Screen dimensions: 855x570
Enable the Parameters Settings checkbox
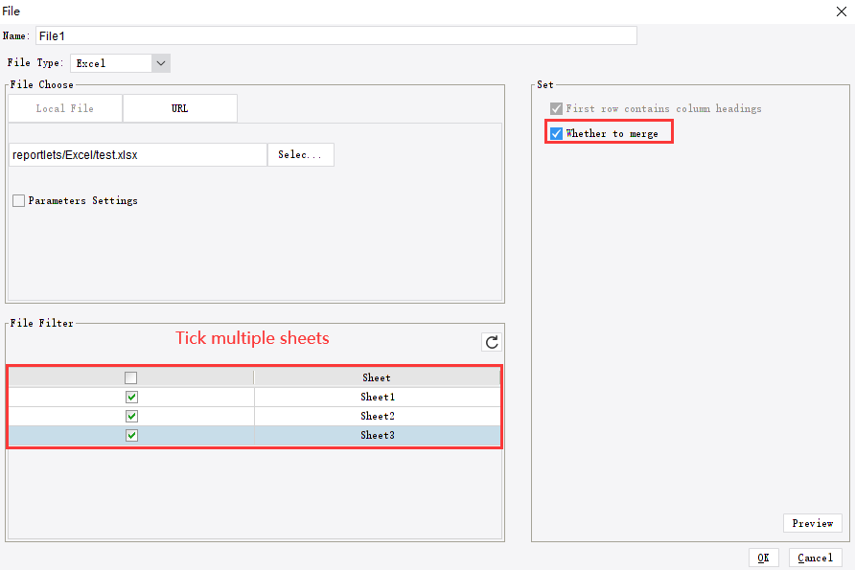click(18, 200)
